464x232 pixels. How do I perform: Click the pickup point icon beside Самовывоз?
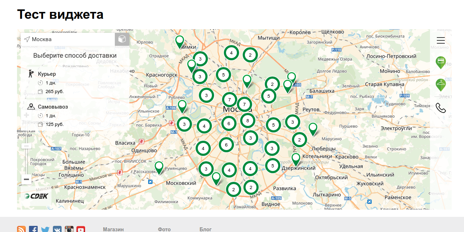click(31, 107)
